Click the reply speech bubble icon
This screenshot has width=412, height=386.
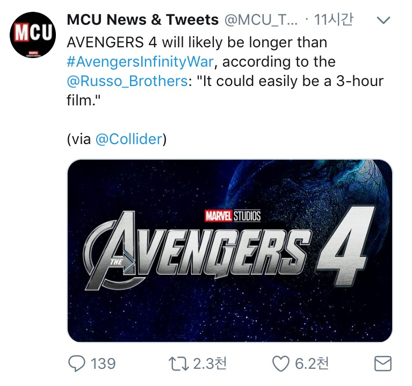coord(76,364)
